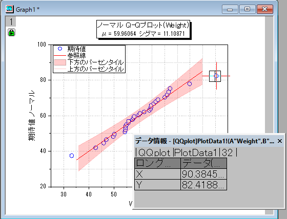Click the Y axis tick label 100
Screen dimensions: 287x219
pos(42,45)
